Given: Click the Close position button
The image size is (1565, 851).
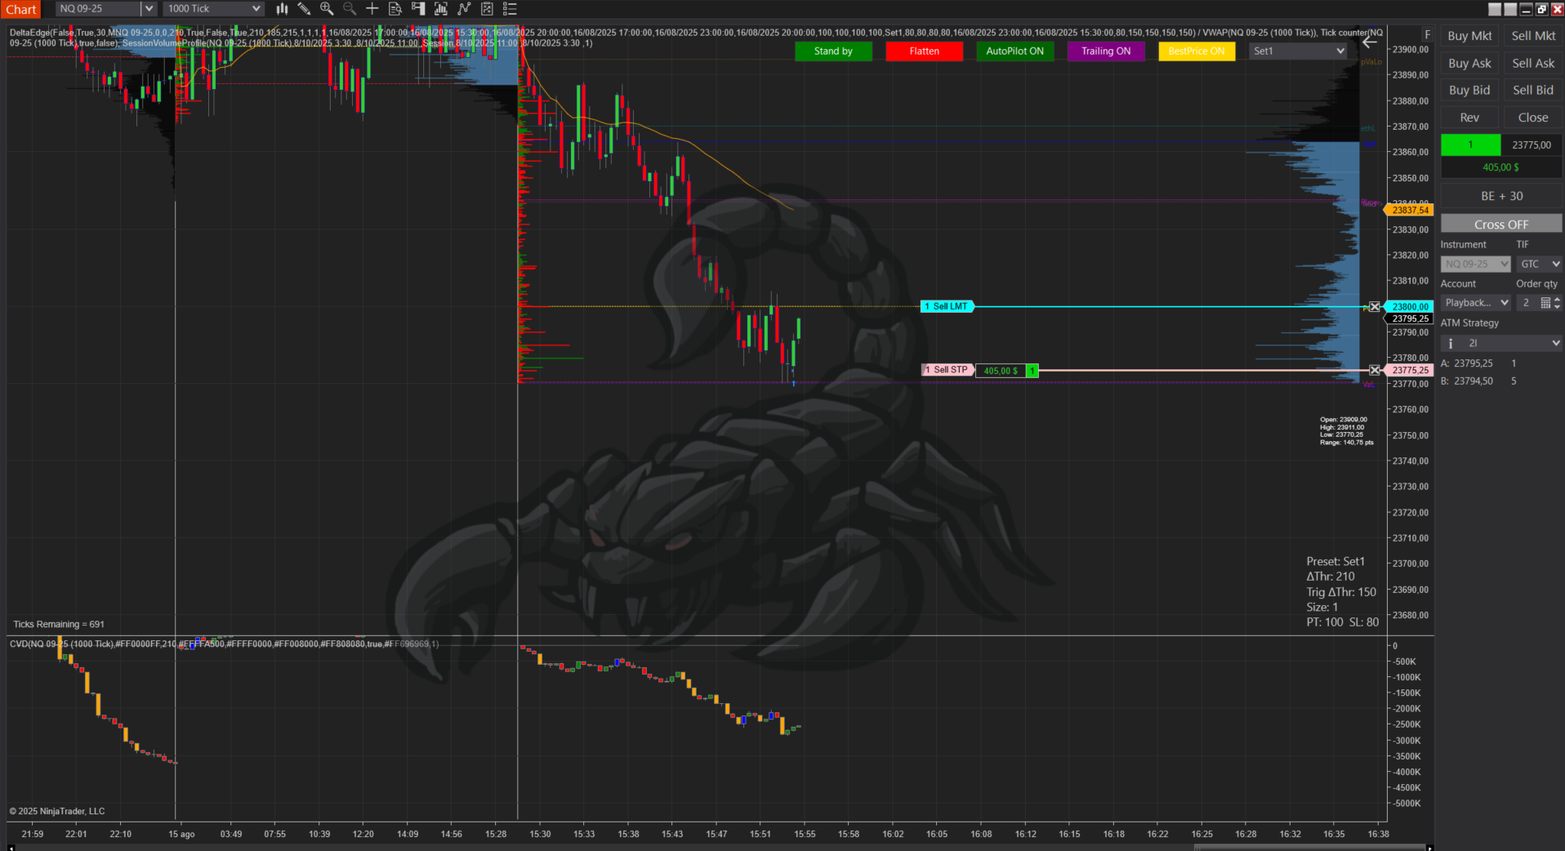Looking at the screenshot, I should [1533, 118].
